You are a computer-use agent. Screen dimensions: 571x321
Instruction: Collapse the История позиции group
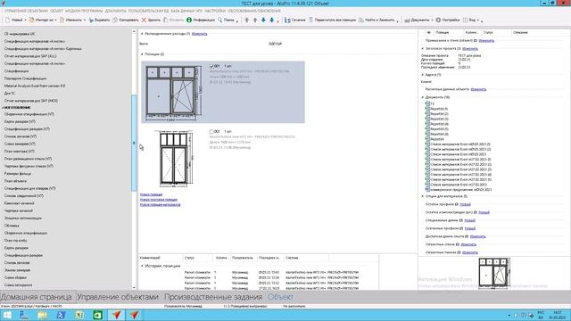click(142, 266)
